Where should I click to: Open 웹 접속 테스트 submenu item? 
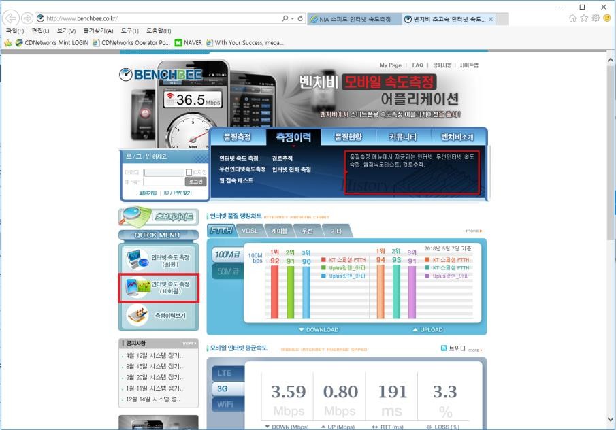[x=236, y=180]
